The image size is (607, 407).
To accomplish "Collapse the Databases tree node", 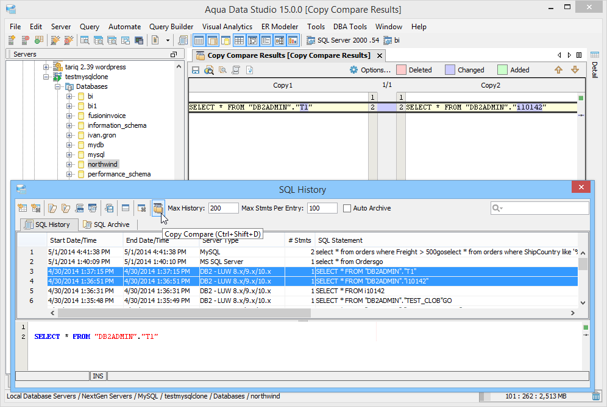I will (58, 86).
